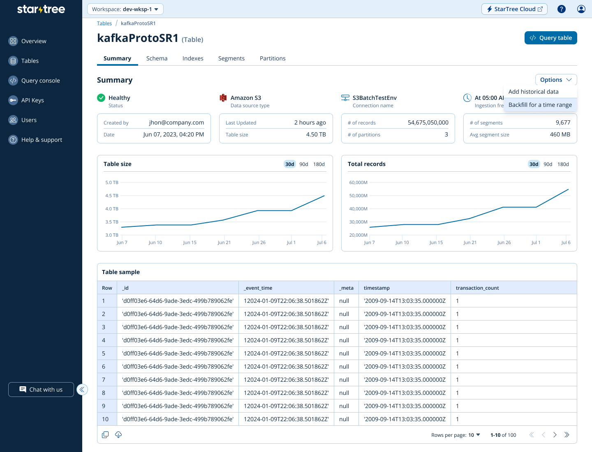Go to next page of table sample
The width and height of the screenshot is (592, 452).
click(555, 435)
